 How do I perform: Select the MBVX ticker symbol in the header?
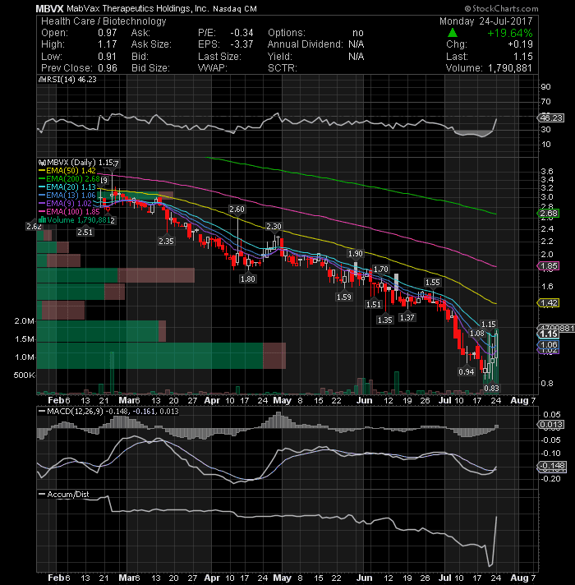(49, 8)
